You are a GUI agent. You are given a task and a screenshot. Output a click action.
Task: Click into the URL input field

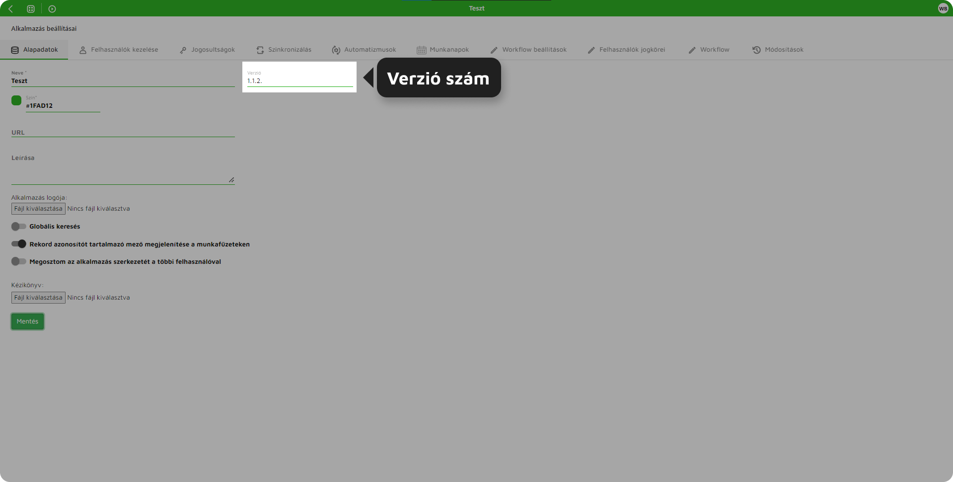coord(123,133)
